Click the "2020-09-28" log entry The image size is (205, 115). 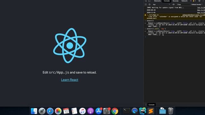point(151,10)
